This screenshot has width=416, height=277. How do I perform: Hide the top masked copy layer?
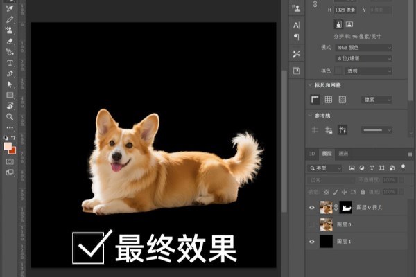coord(312,208)
